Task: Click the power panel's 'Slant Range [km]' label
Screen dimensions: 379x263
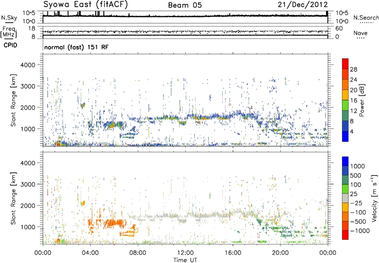Action: (13, 100)
